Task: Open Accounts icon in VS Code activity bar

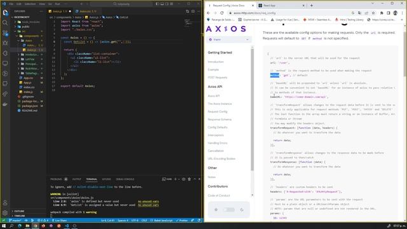Action: (5, 203)
